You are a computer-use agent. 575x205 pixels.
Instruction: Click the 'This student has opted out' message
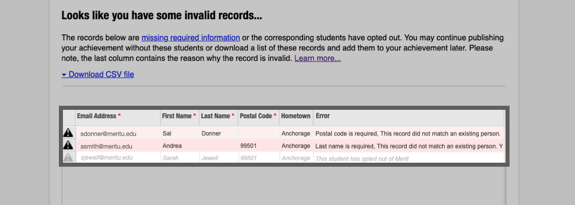click(362, 159)
